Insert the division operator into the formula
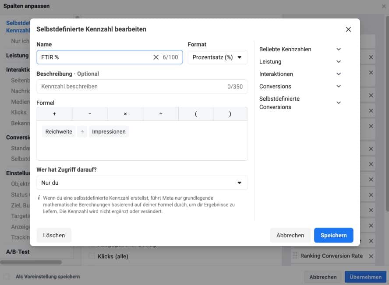This screenshot has height=285, width=389. point(161,114)
